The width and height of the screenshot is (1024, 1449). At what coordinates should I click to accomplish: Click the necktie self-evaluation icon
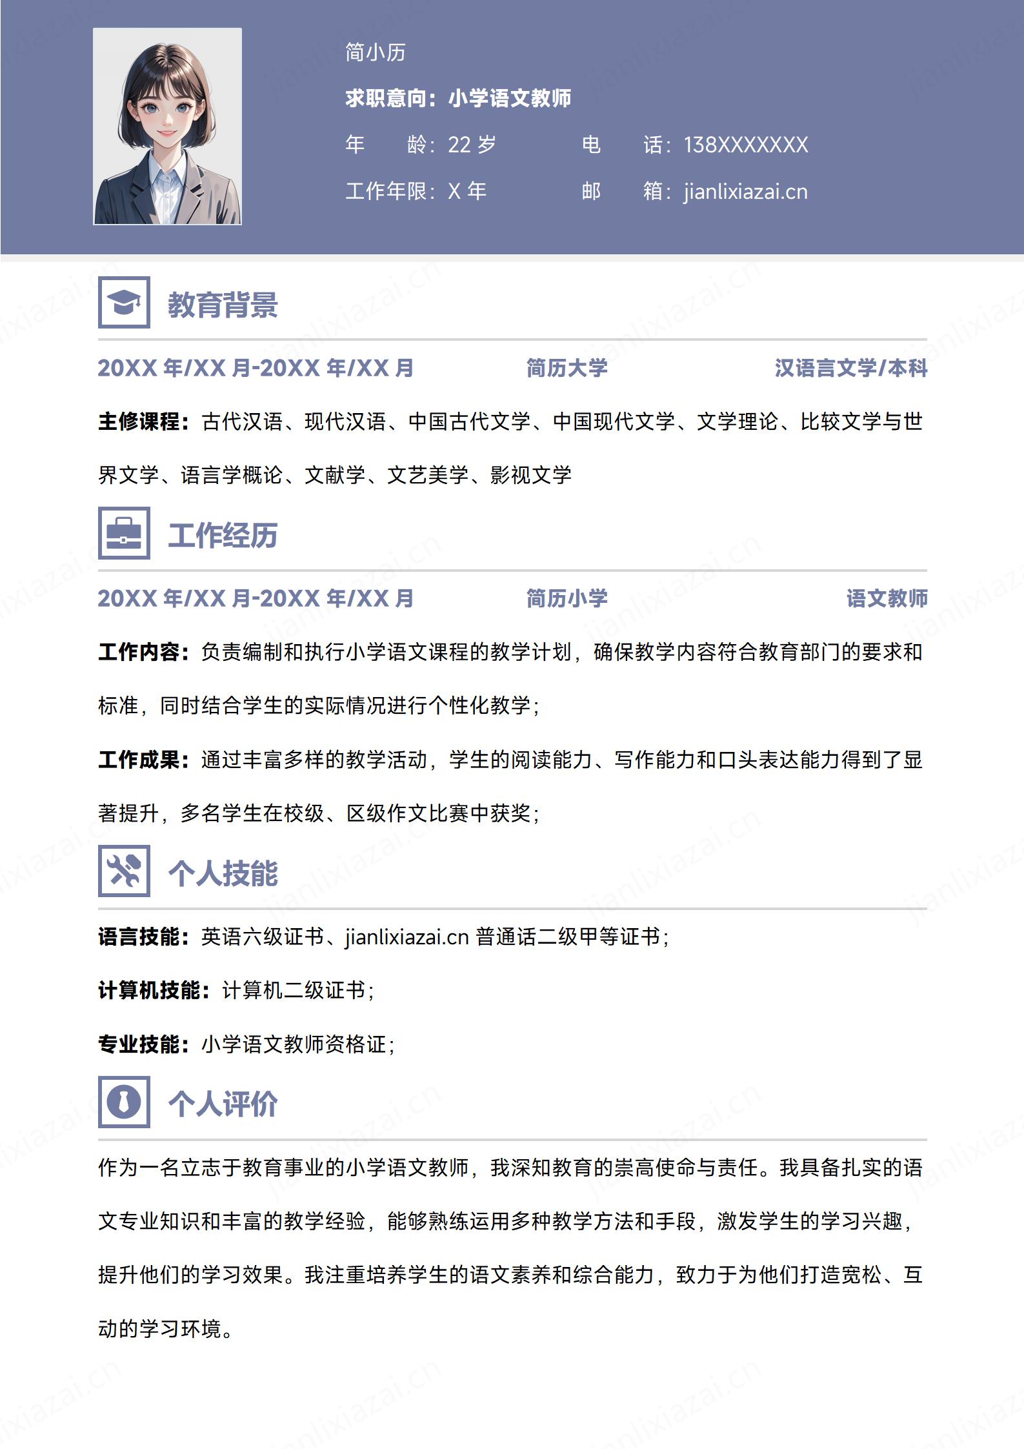124,1102
